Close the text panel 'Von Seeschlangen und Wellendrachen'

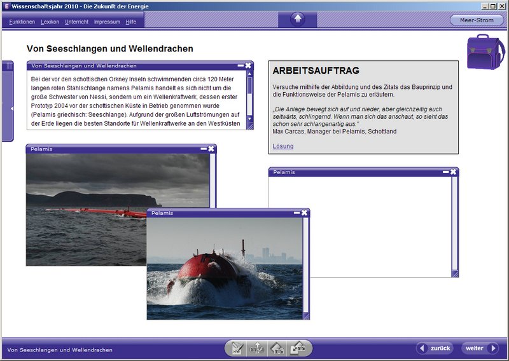coord(248,65)
